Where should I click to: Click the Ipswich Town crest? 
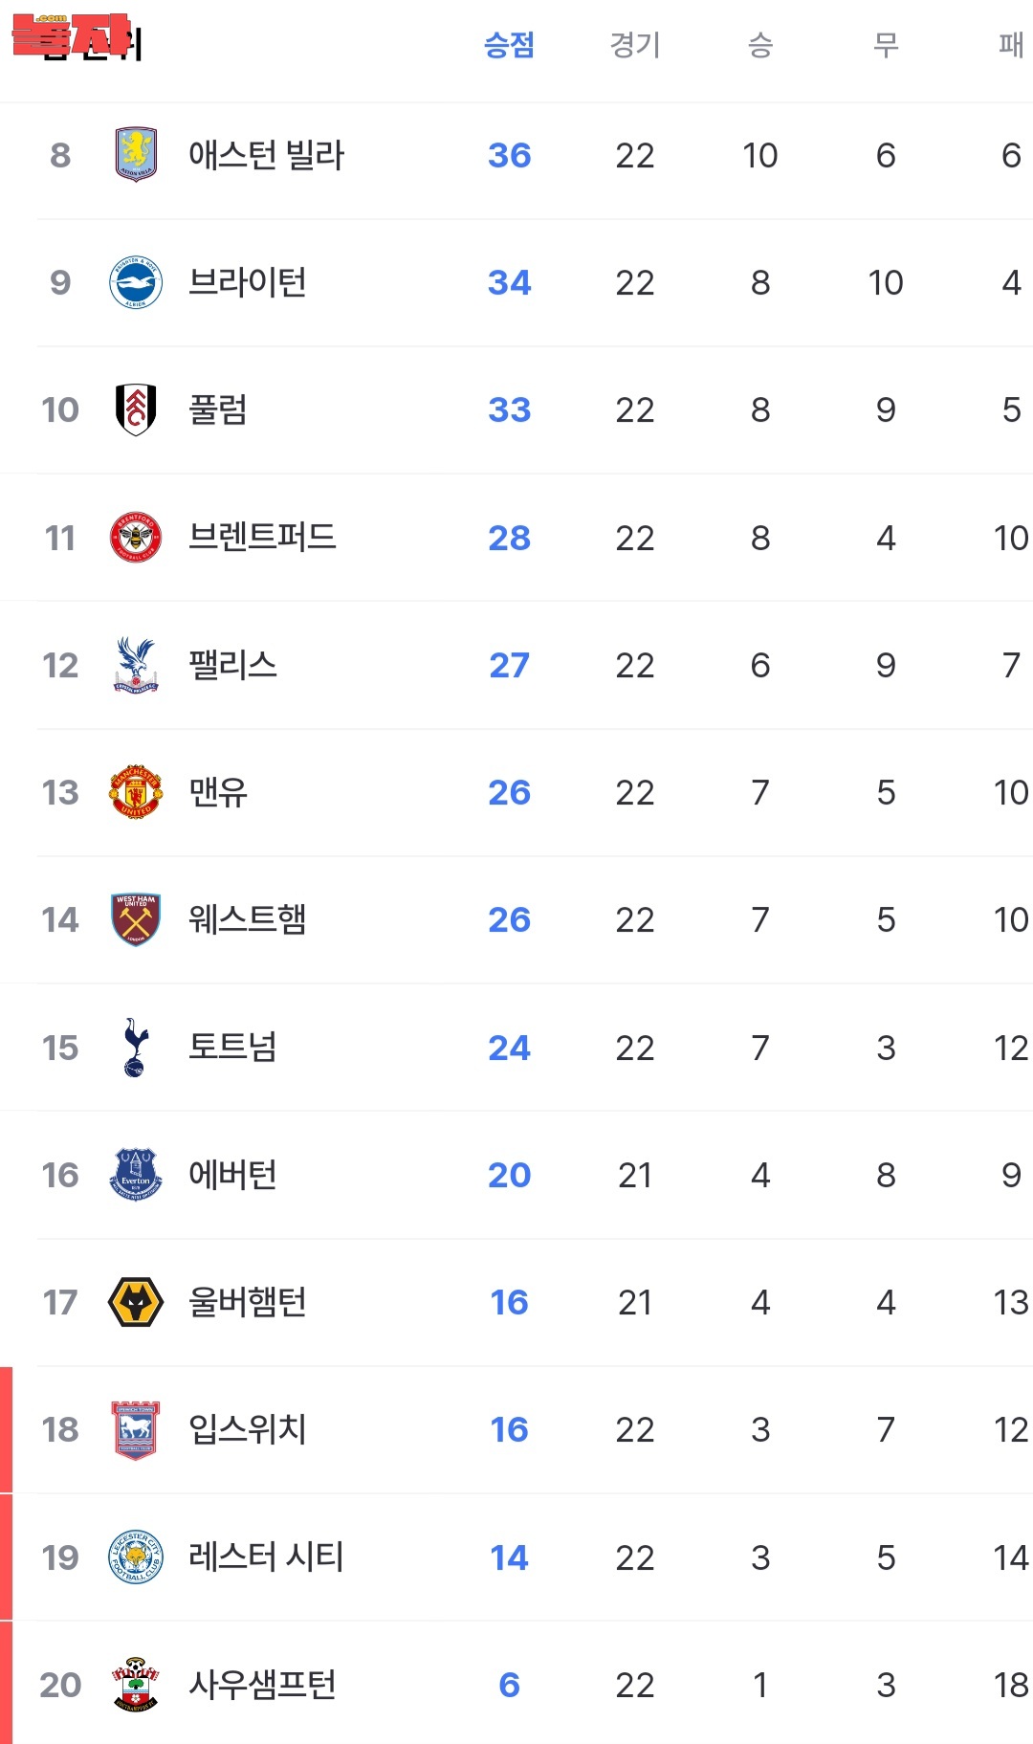click(x=136, y=1429)
